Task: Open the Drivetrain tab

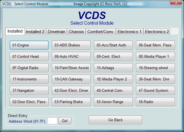Action: point(57,32)
